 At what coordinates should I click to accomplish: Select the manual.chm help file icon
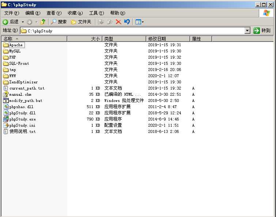(6, 94)
